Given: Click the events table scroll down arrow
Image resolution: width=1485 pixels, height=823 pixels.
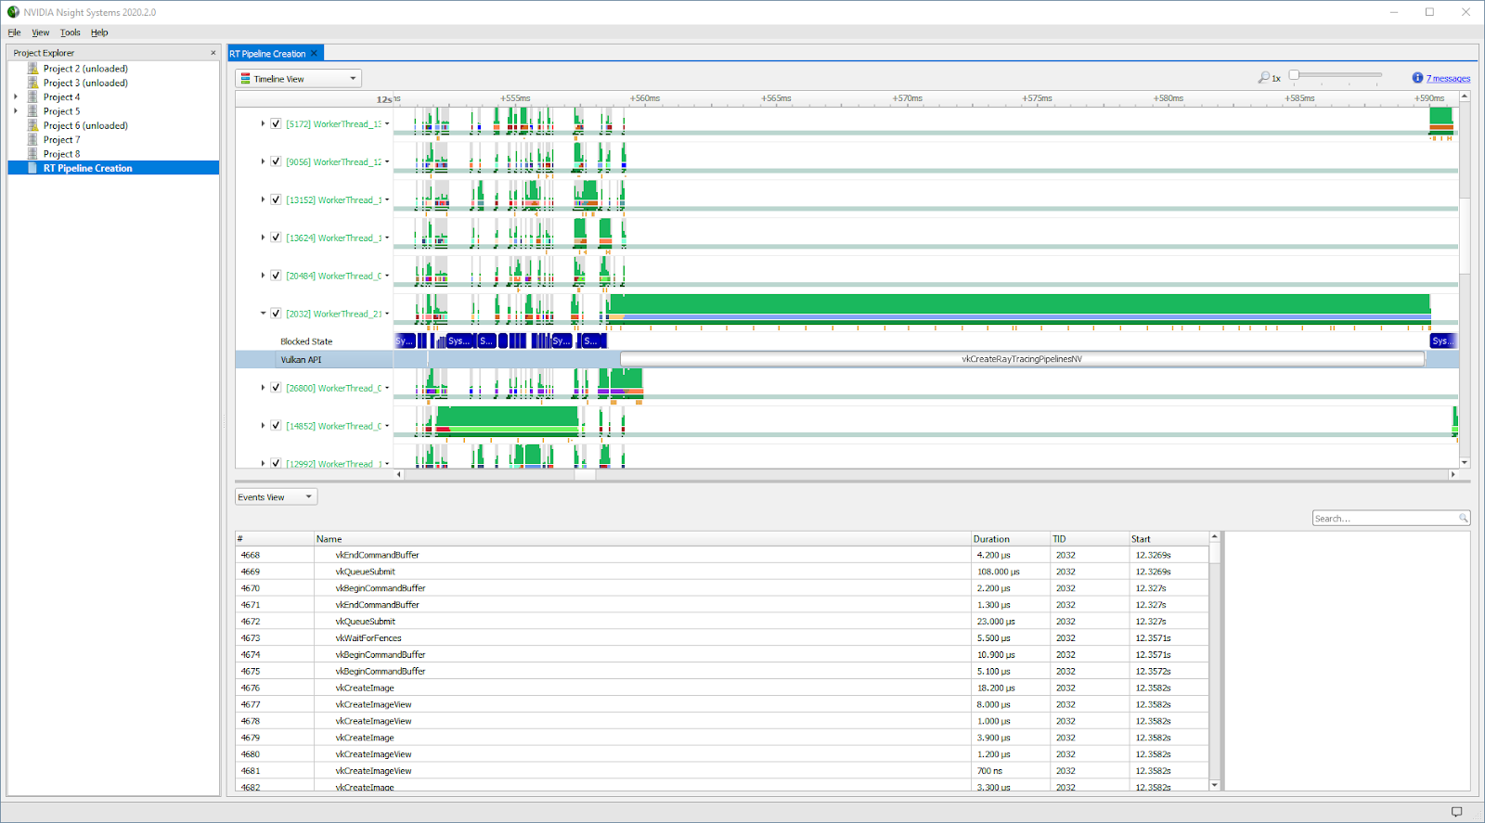Looking at the screenshot, I should [x=1215, y=785].
